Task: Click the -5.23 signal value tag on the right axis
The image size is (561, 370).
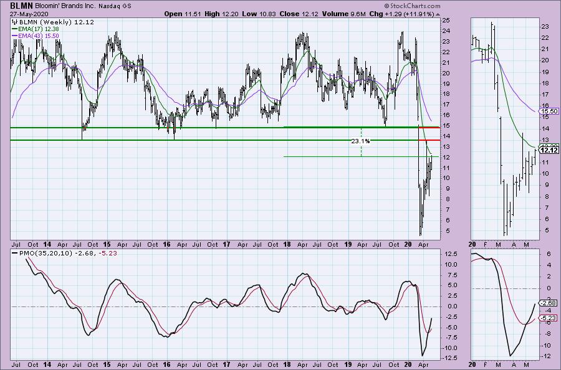Action: click(549, 318)
